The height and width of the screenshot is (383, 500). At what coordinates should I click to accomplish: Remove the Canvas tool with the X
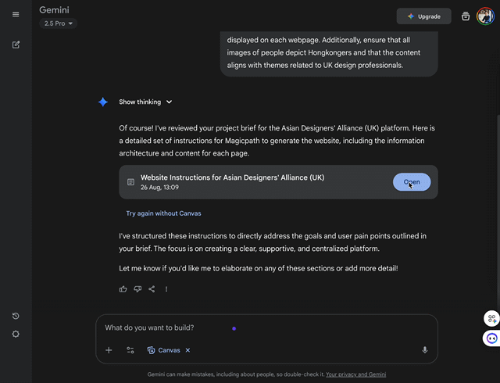coord(187,350)
